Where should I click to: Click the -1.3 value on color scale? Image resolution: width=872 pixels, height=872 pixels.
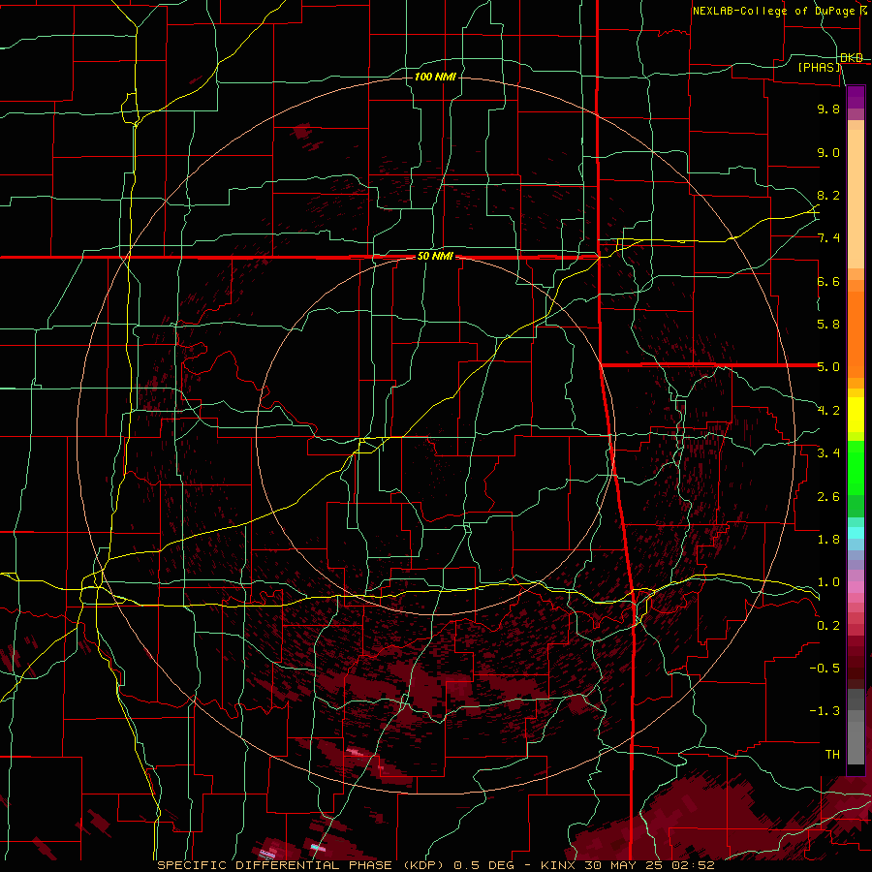(x=825, y=711)
